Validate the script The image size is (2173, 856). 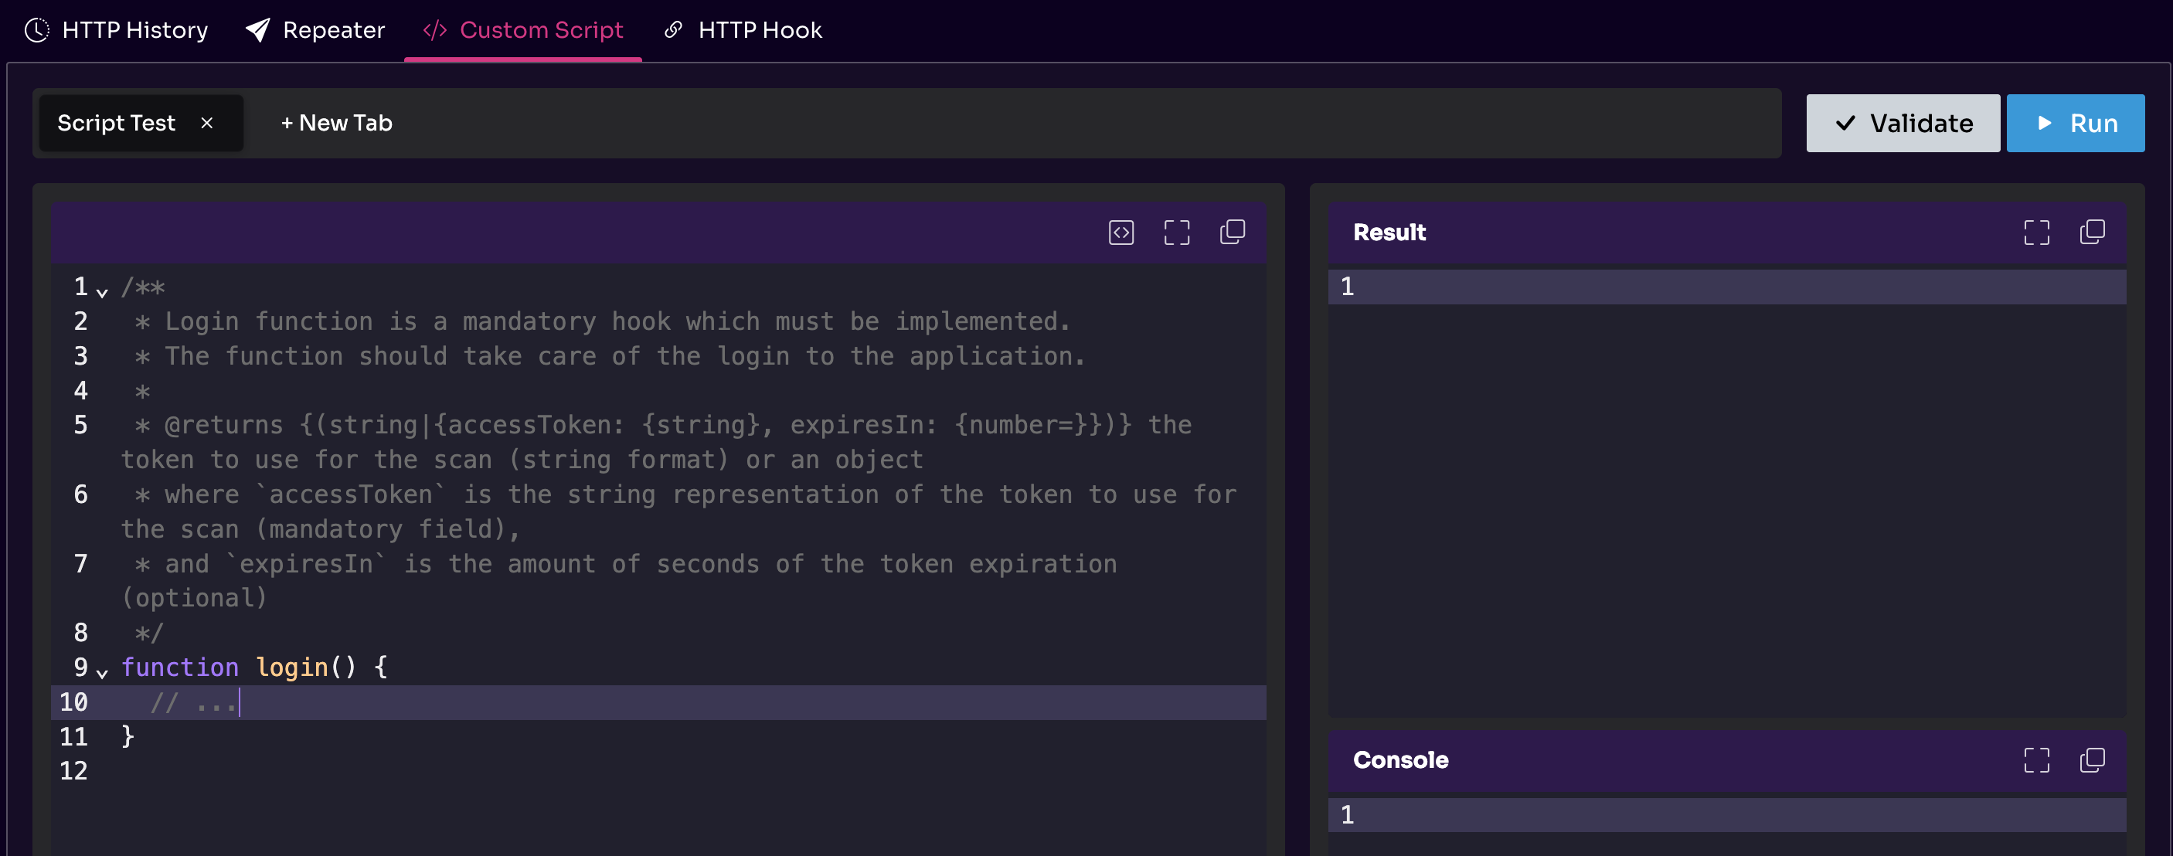1903,122
